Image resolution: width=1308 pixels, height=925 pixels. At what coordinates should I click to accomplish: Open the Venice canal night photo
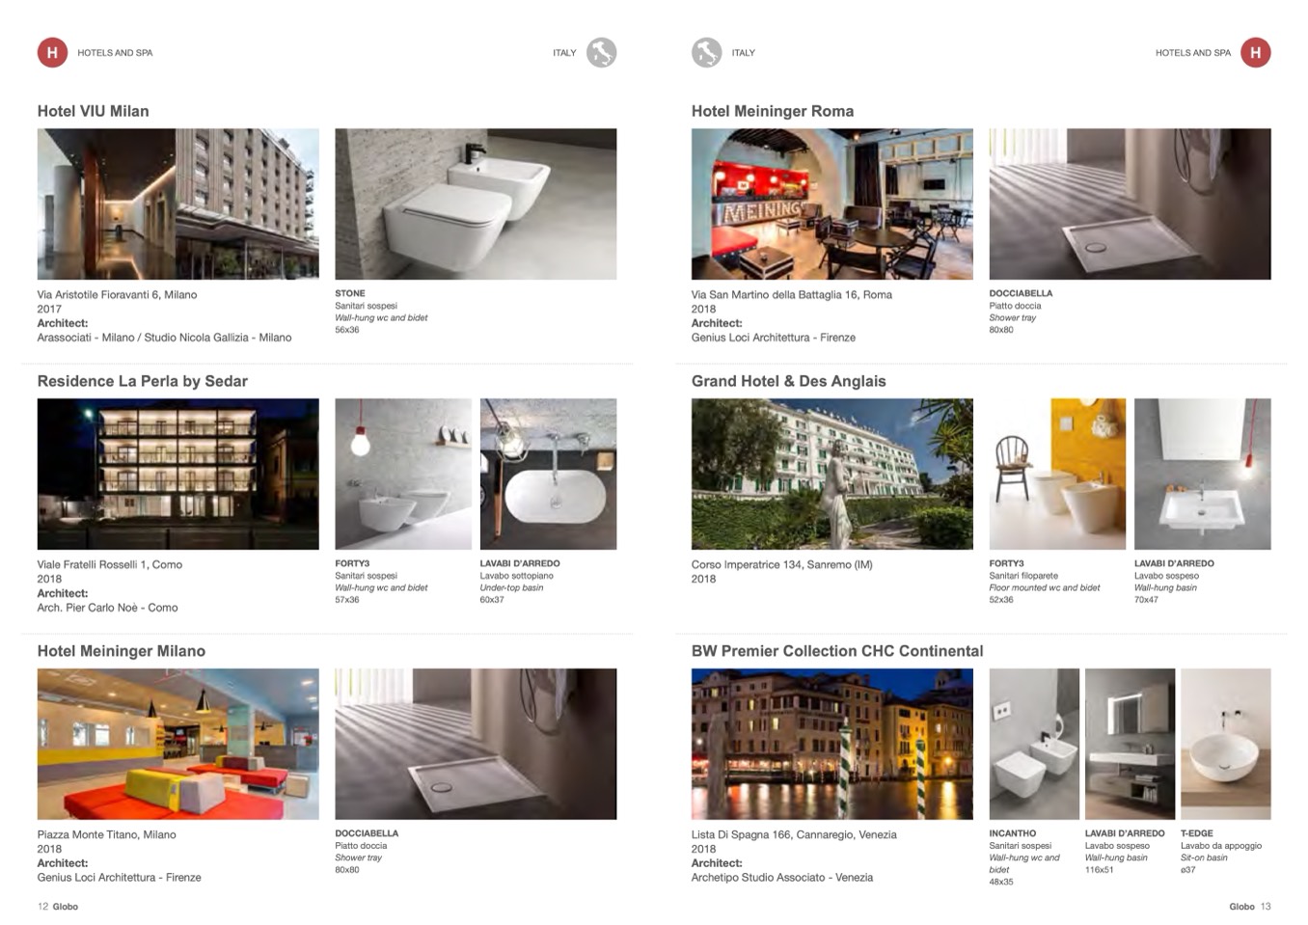tap(831, 744)
